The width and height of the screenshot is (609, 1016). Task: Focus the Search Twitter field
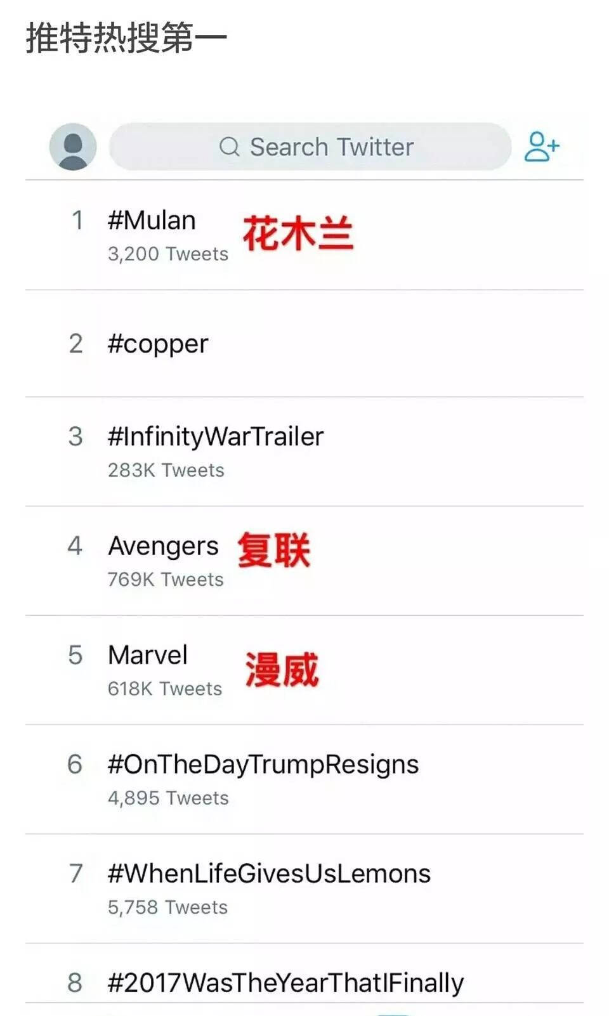[x=310, y=147]
